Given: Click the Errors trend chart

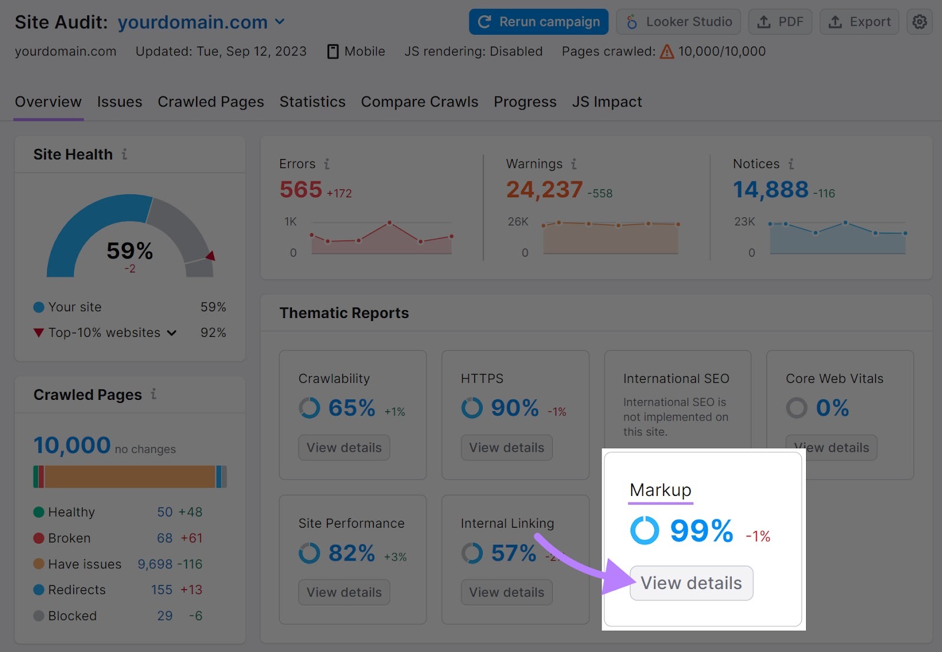Looking at the screenshot, I should 382,237.
